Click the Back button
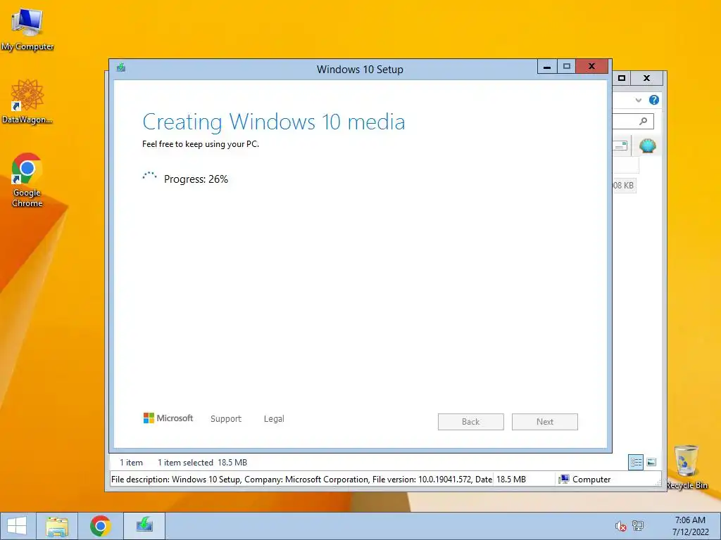Viewport: 721px width, 540px height. (x=471, y=422)
